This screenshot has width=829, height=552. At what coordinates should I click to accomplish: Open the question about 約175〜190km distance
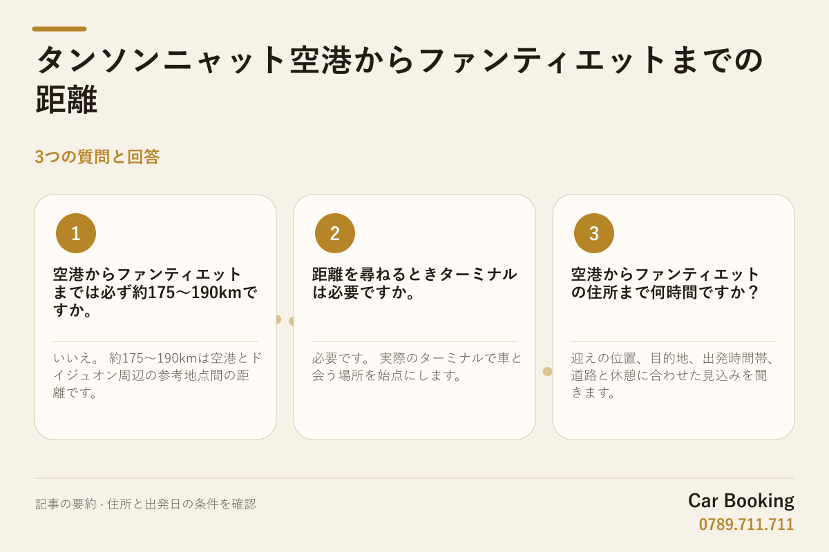(x=155, y=292)
